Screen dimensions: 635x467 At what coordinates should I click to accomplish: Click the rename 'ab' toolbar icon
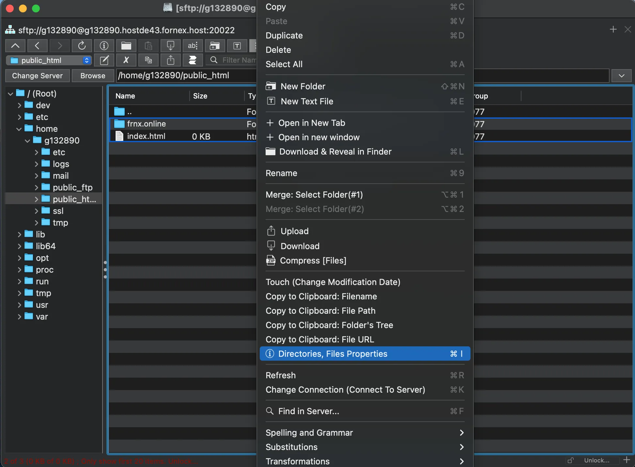tap(193, 46)
